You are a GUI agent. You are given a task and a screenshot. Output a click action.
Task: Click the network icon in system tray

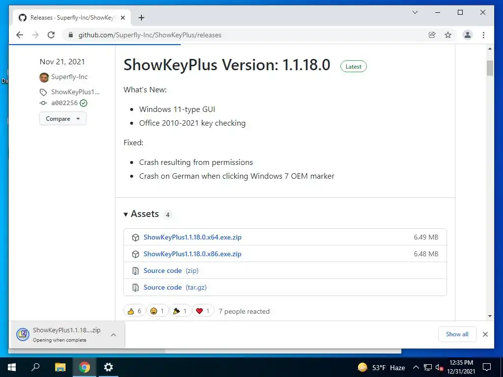[428, 367]
